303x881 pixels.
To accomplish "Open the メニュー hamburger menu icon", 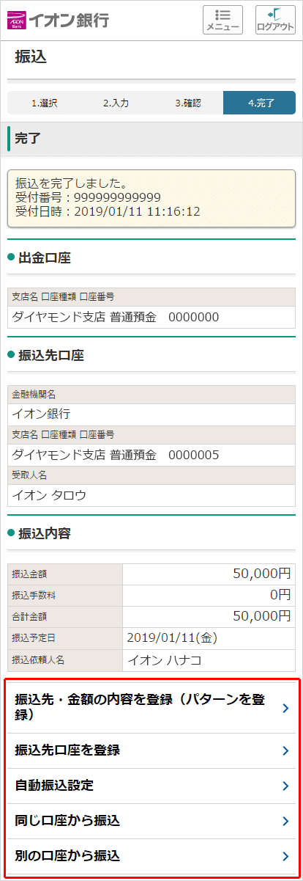I will pyautogui.click(x=222, y=20).
